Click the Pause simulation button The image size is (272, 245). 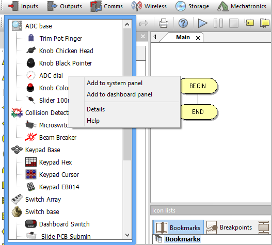[x=218, y=23]
